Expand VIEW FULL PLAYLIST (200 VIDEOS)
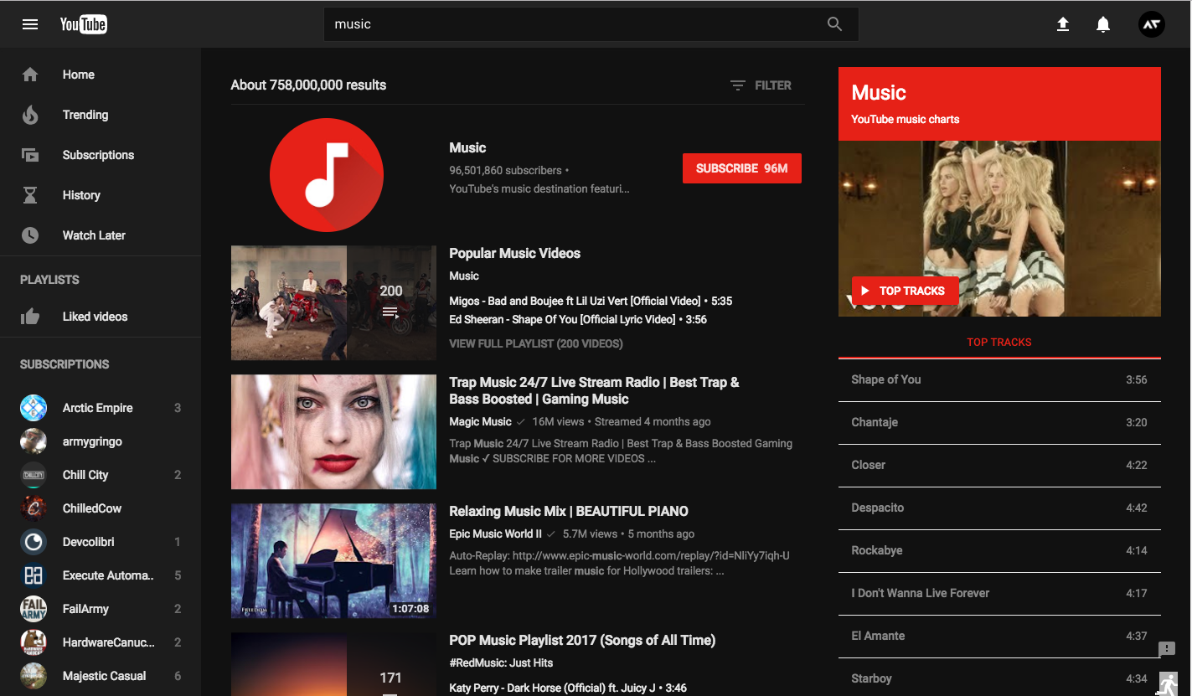1192x696 pixels. click(x=536, y=343)
